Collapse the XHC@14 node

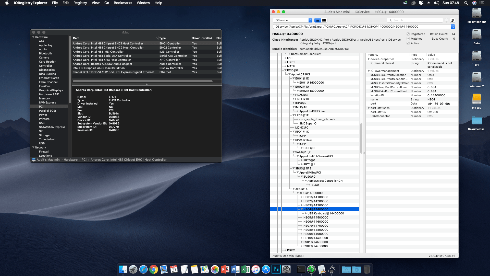coord(293,189)
